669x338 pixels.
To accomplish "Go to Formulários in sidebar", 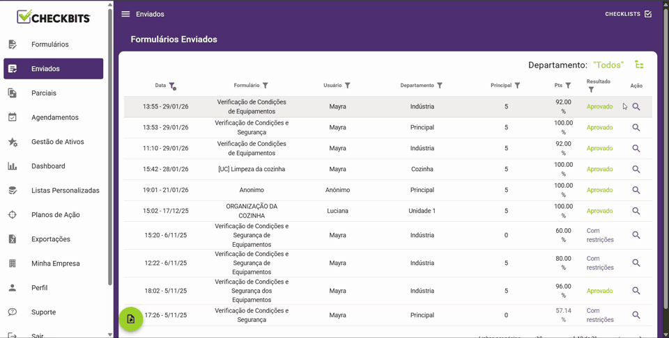I will click(49, 45).
